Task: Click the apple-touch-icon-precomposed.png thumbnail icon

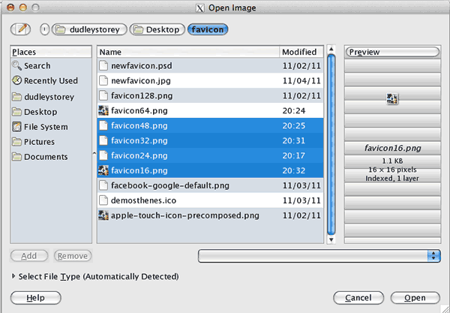Action: click(103, 215)
